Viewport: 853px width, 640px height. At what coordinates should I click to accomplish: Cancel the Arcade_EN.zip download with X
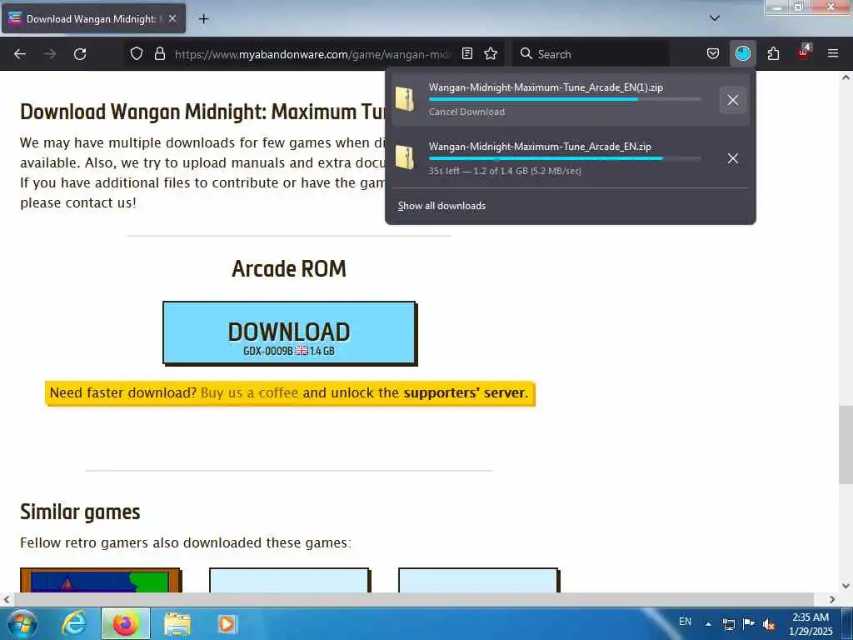click(733, 158)
